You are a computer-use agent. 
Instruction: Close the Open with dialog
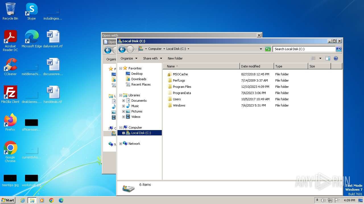click(259, 35)
